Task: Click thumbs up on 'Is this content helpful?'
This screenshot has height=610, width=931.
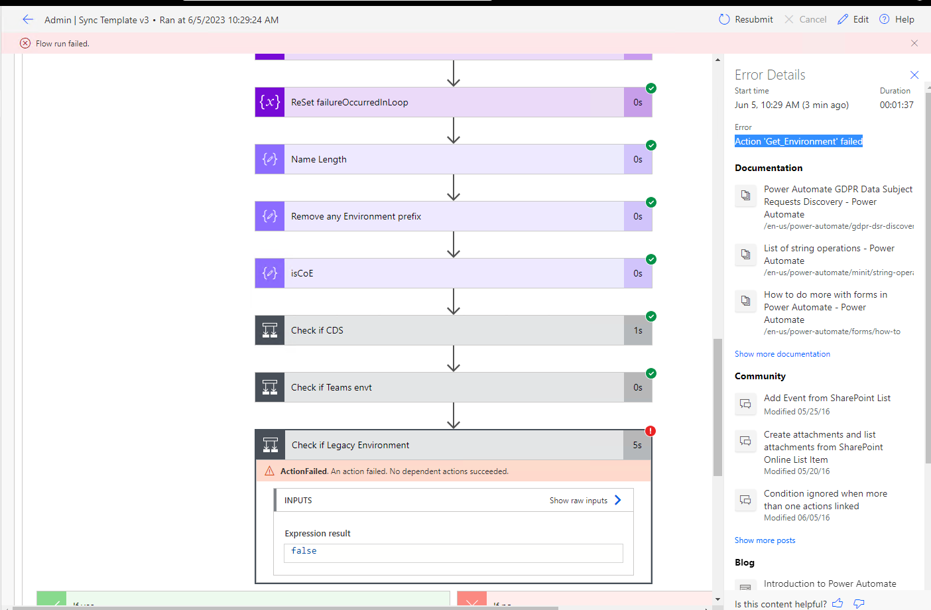Action: click(x=837, y=603)
